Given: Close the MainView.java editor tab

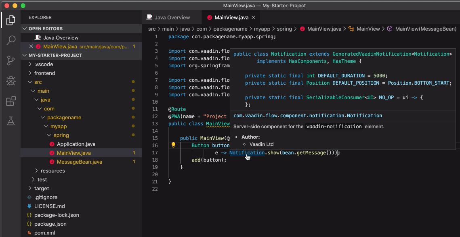Looking at the screenshot, I should 253,17.
